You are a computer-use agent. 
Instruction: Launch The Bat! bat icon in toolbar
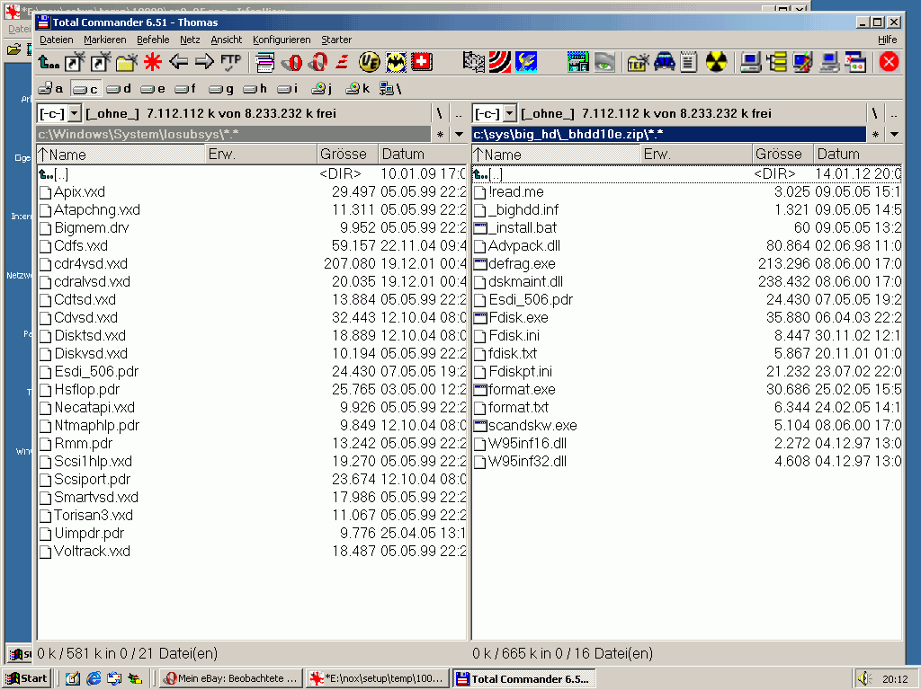coord(396,62)
